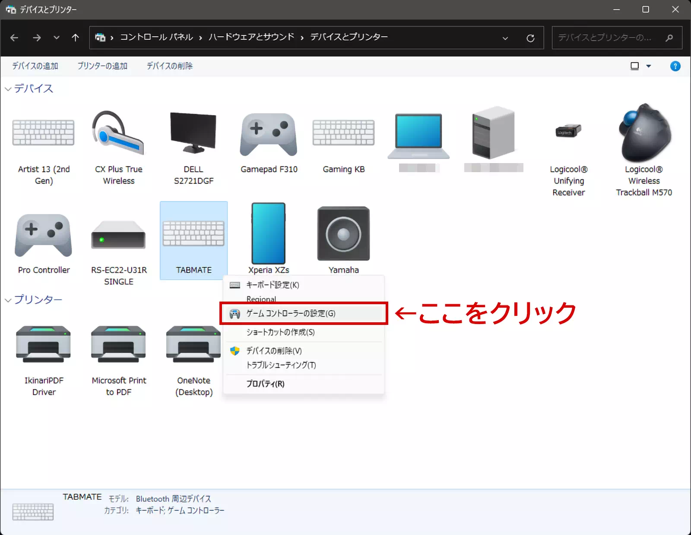Choose トラブルシューティング(T) menu item
The height and width of the screenshot is (535, 691).
tap(303, 365)
